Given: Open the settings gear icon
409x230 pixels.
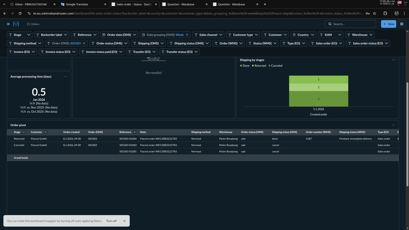Looking at the screenshot, I should pos(402,24).
